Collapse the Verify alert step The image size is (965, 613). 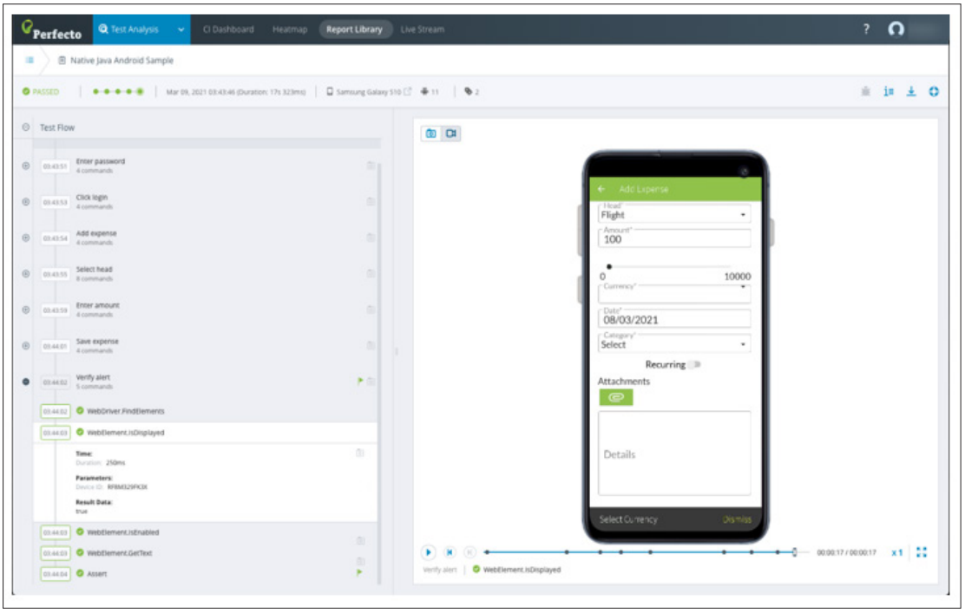(26, 381)
